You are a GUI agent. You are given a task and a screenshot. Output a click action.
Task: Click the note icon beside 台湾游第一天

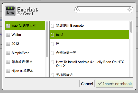coord(52,53)
